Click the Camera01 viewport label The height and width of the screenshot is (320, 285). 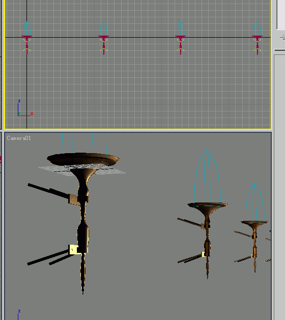[x=19, y=138]
